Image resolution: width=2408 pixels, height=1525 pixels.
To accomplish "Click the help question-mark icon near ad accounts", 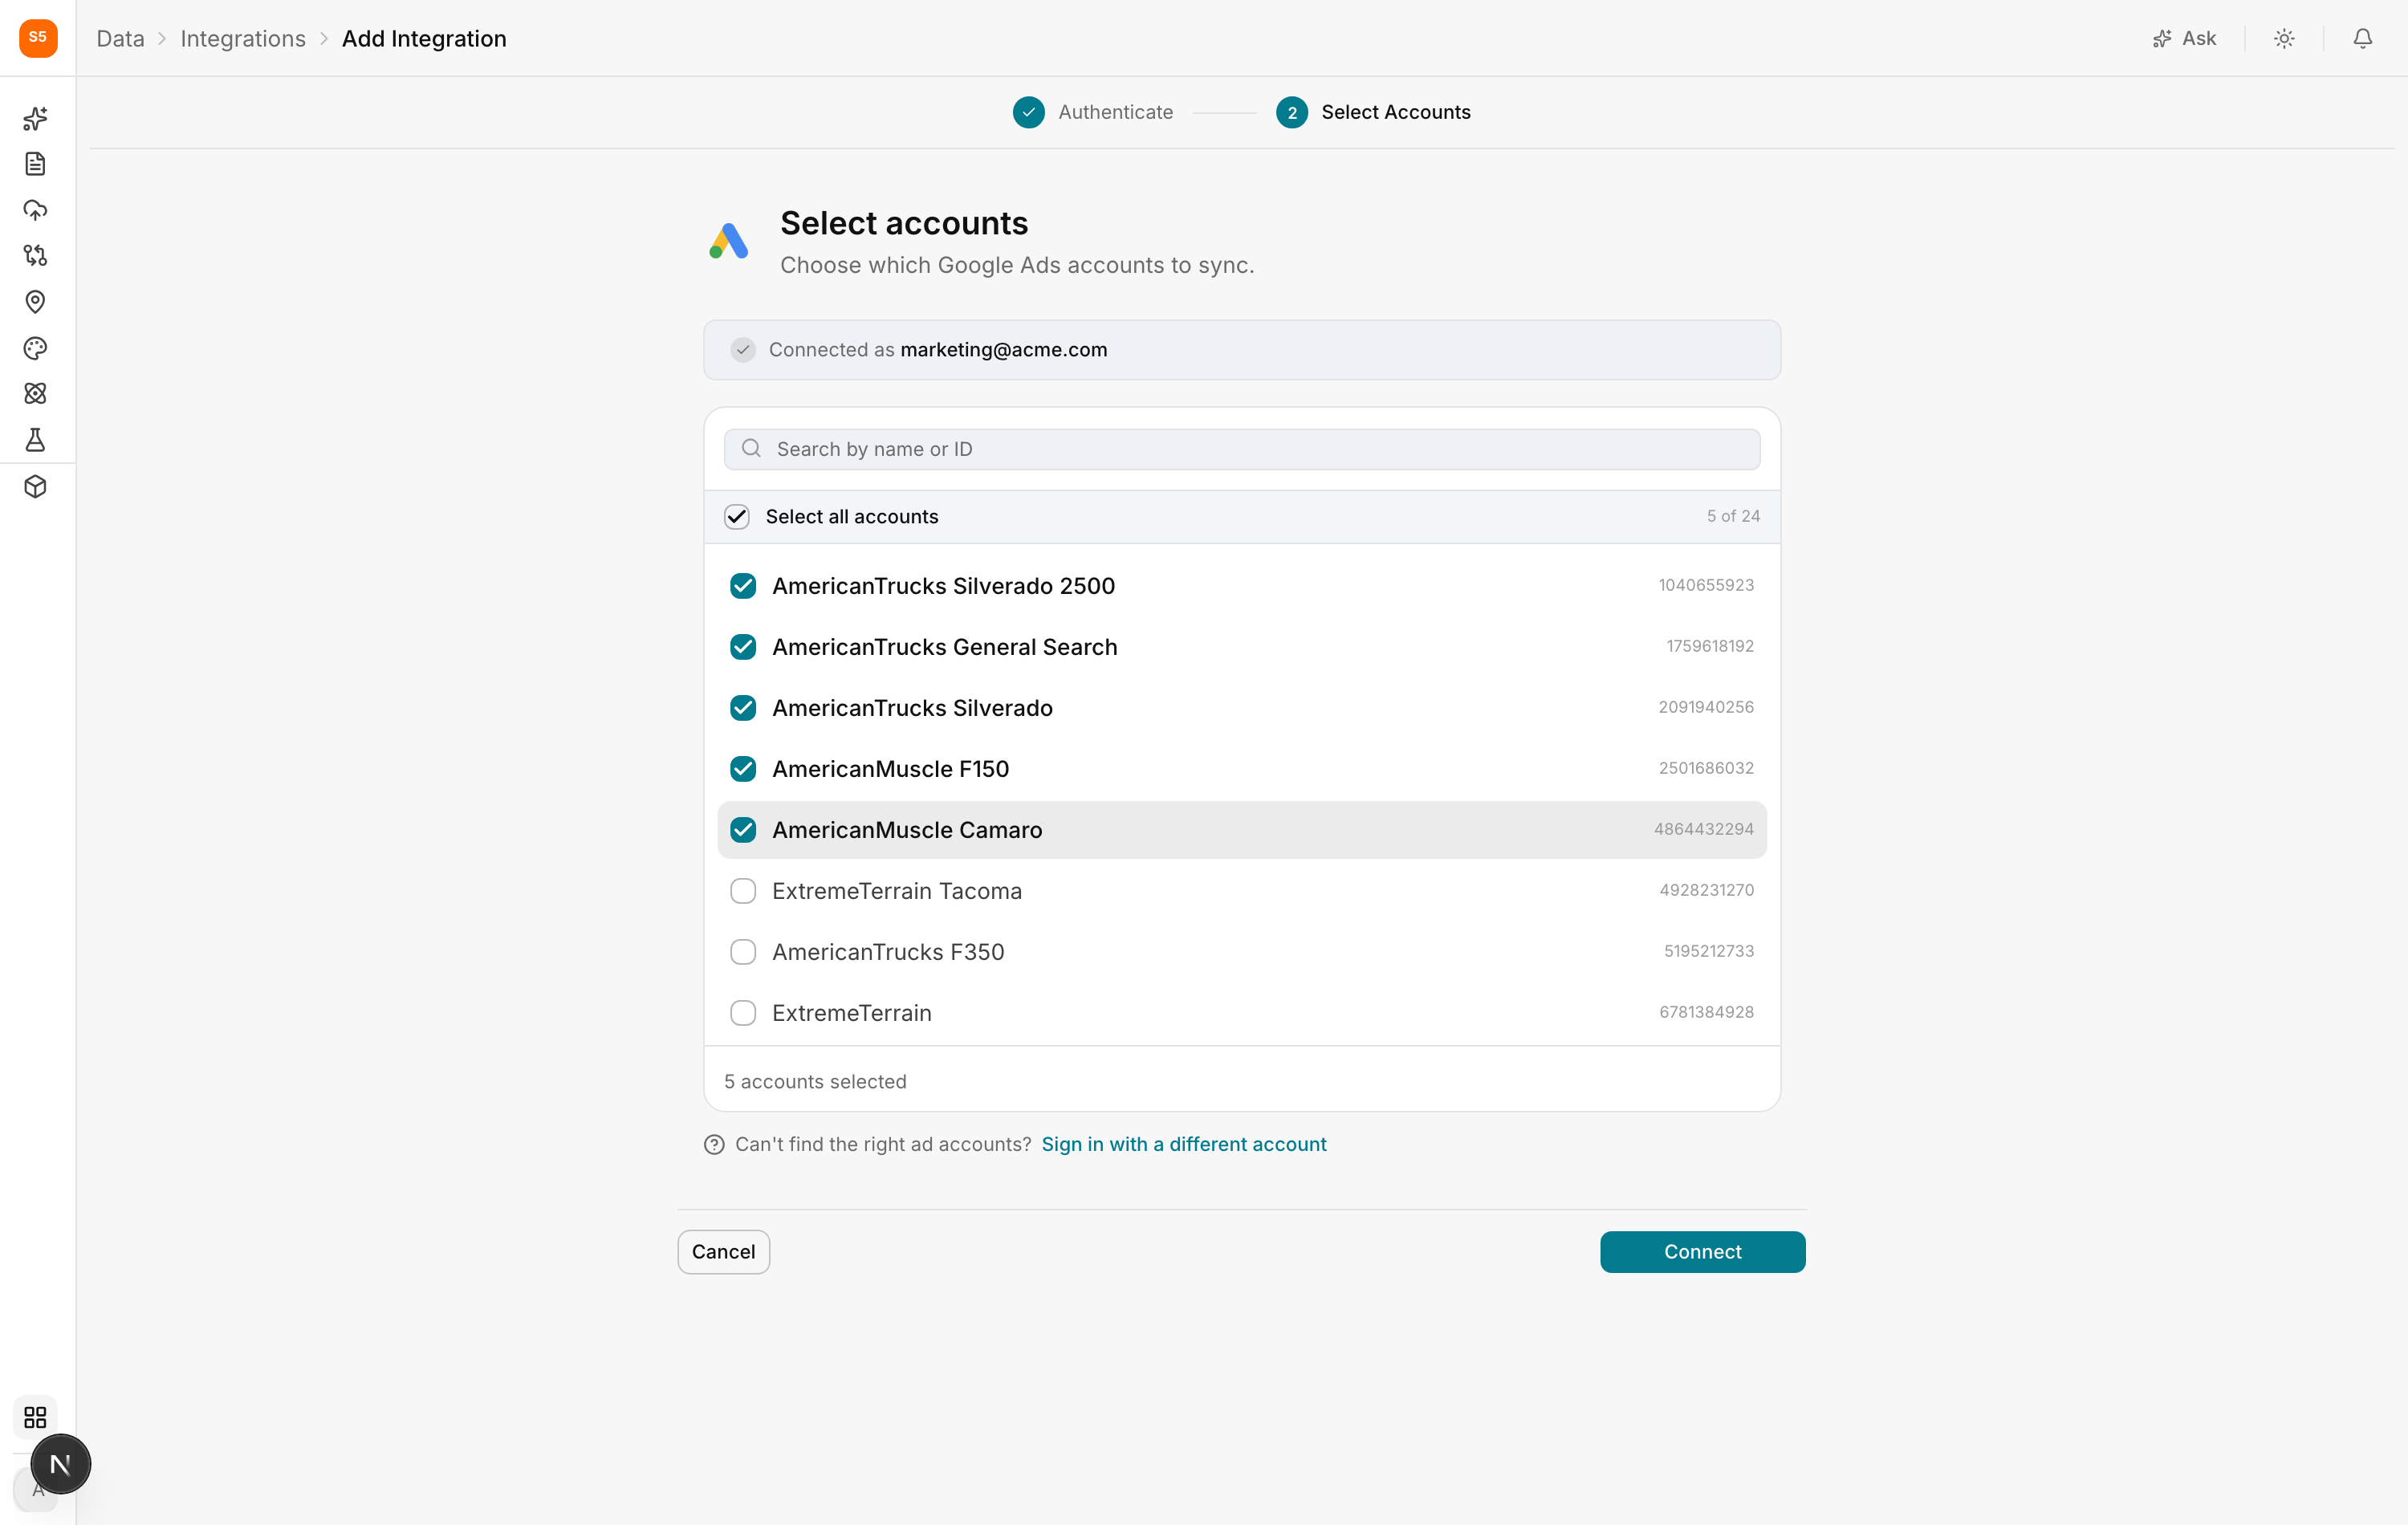I will (x=714, y=1144).
